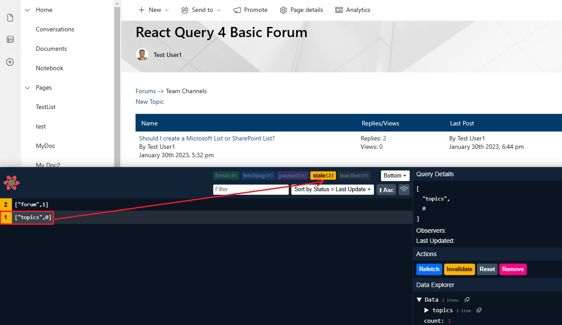
Task: Collapse the Pages navigation section
Action: [28, 88]
